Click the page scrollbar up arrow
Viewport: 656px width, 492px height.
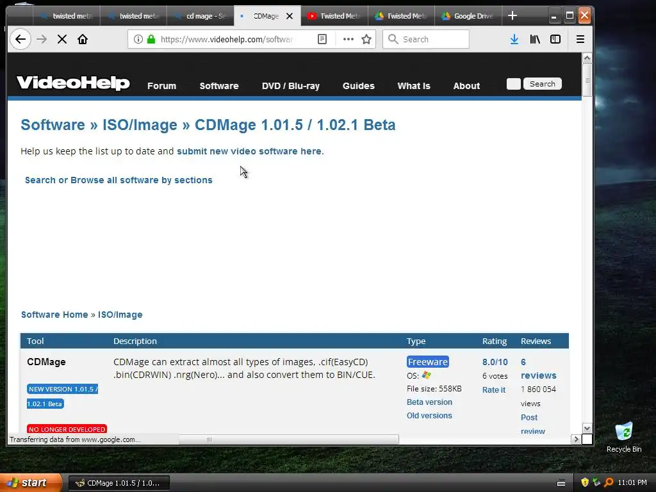[x=587, y=58]
